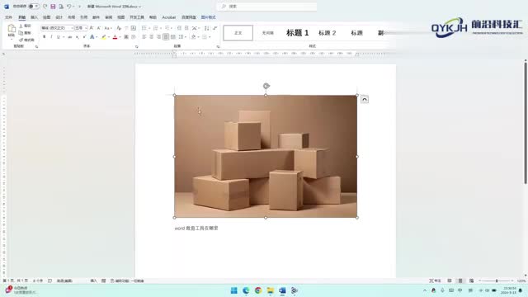Screen dimensions: 528x297
Task: Open the font size combo box
Action: (81, 28)
